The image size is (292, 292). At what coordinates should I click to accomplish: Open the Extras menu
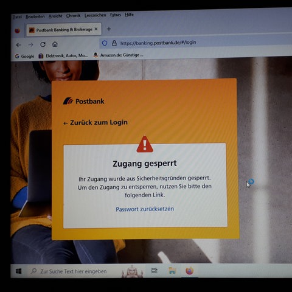[116, 15]
